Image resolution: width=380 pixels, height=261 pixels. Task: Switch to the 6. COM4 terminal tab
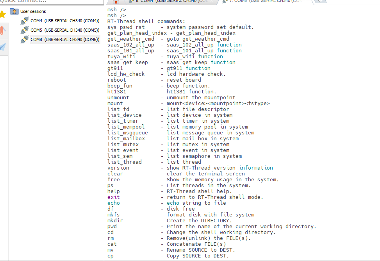[x=171, y=2]
